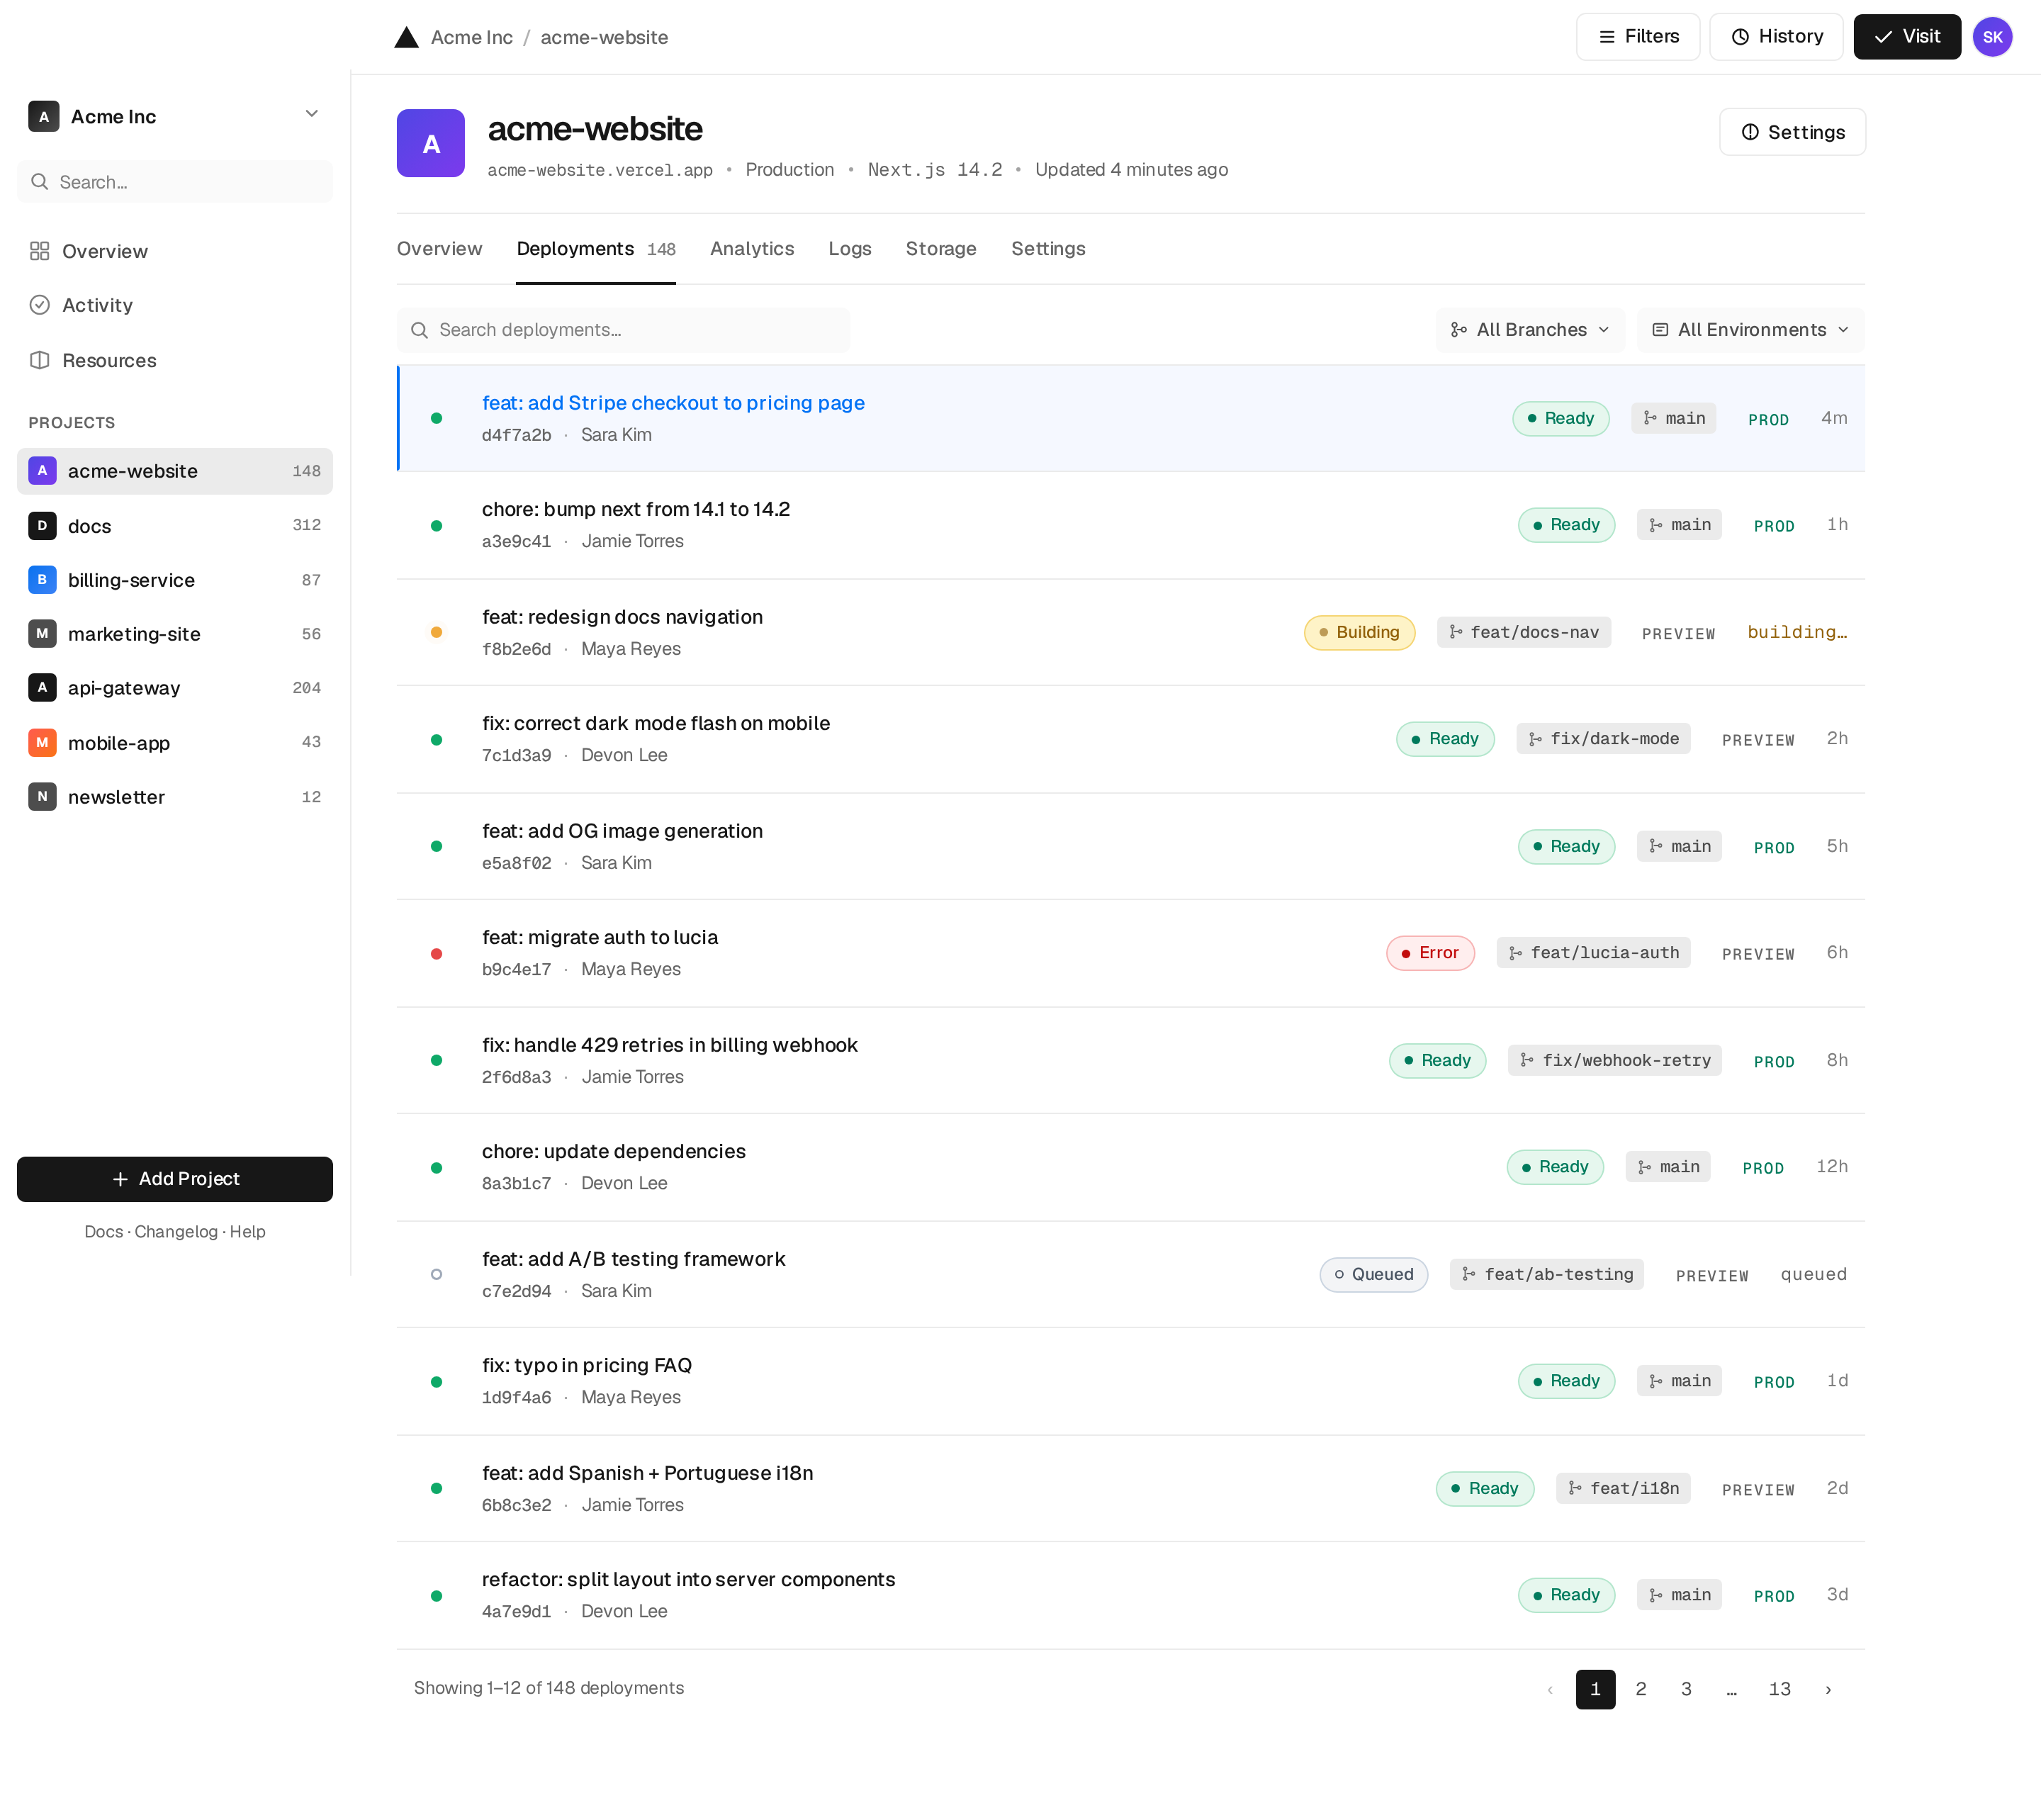2041x1820 pixels.
Task: Go to pagination page 2
Action: [1641, 1689]
